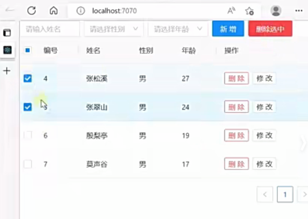The image size is (308, 219).
Task: Toggle the select-all checkbox in table header
Action: coord(28,50)
